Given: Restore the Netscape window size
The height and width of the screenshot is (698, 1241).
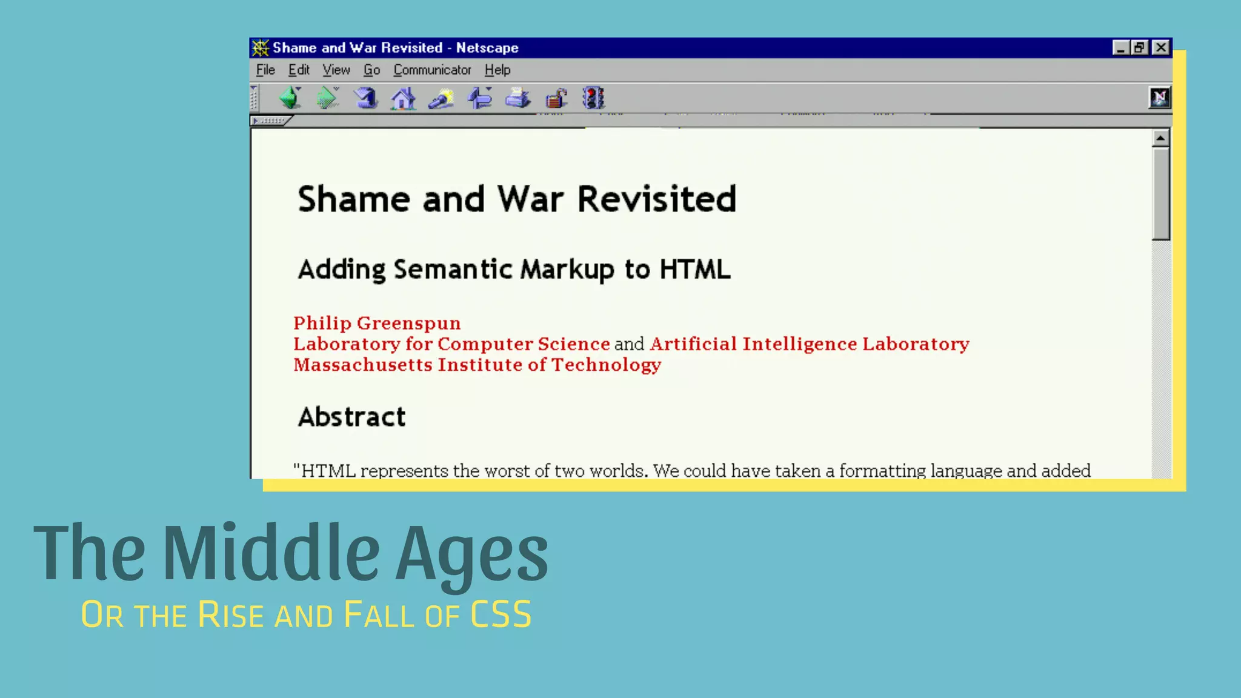Looking at the screenshot, I should tap(1140, 47).
